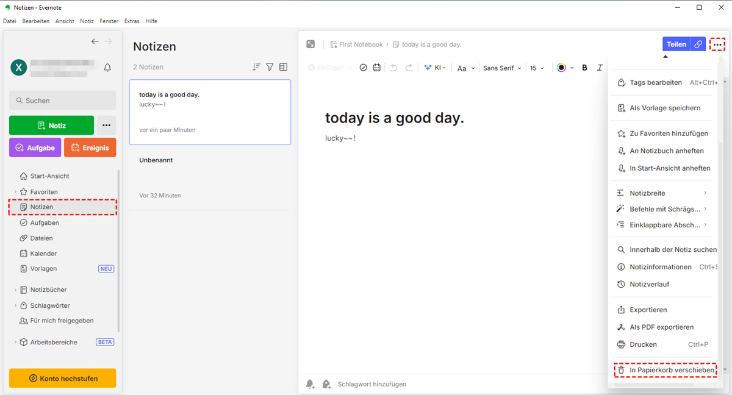This screenshot has width=732, height=395.
Task: Expand the Notizbücher tree item
Action: [x=16, y=290]
